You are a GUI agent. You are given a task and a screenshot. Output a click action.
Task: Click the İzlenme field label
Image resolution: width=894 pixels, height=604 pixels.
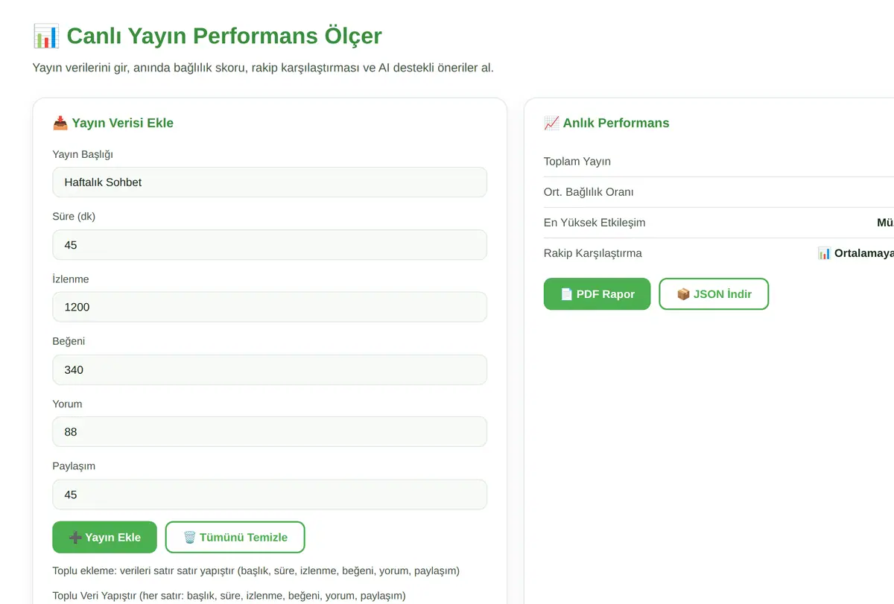(x=71, y=279)
